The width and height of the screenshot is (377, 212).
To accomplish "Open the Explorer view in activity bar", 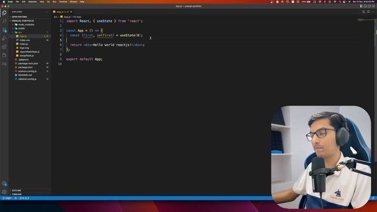I will [x=4, y=13].
